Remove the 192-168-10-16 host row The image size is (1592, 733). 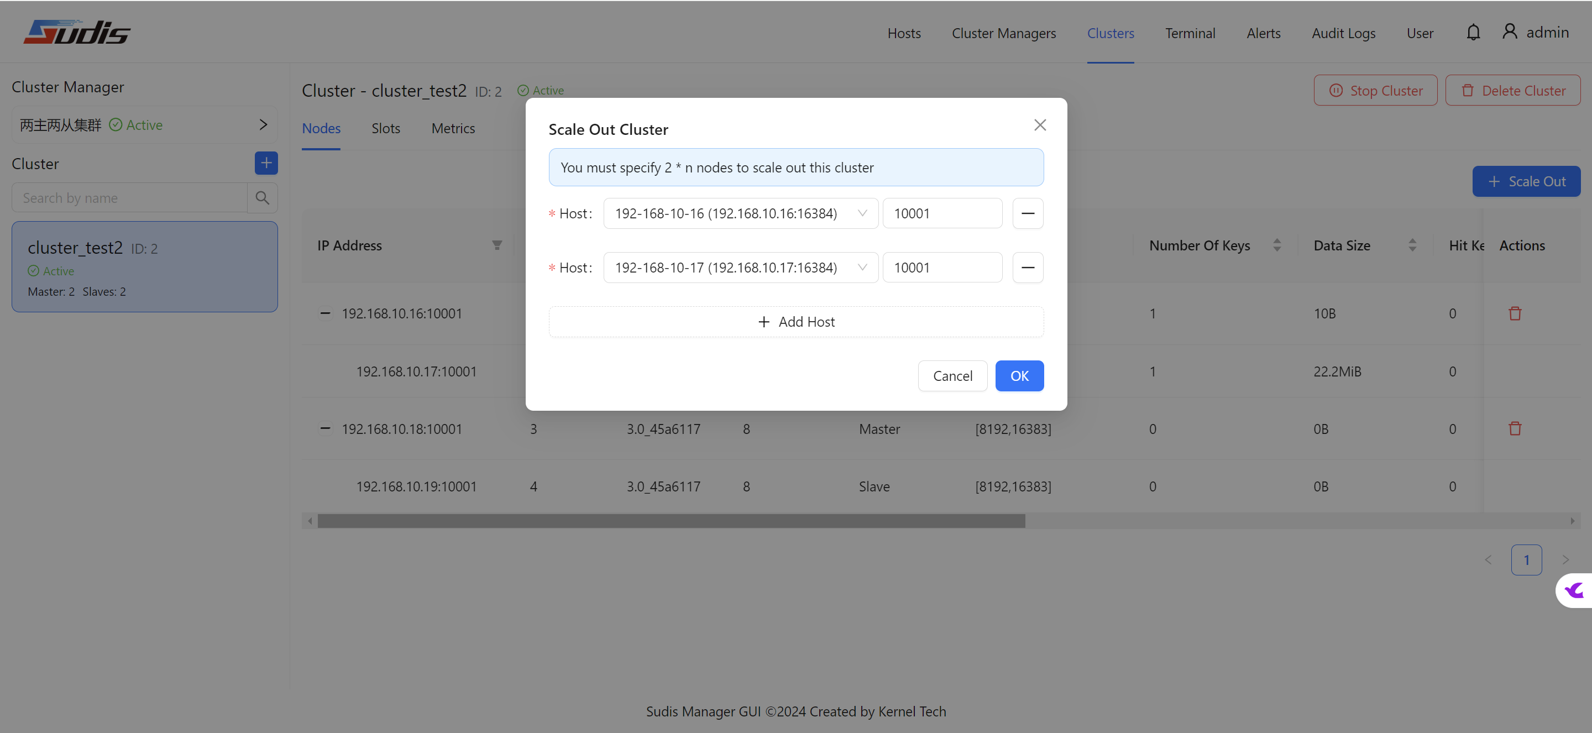coord(1028,213)
